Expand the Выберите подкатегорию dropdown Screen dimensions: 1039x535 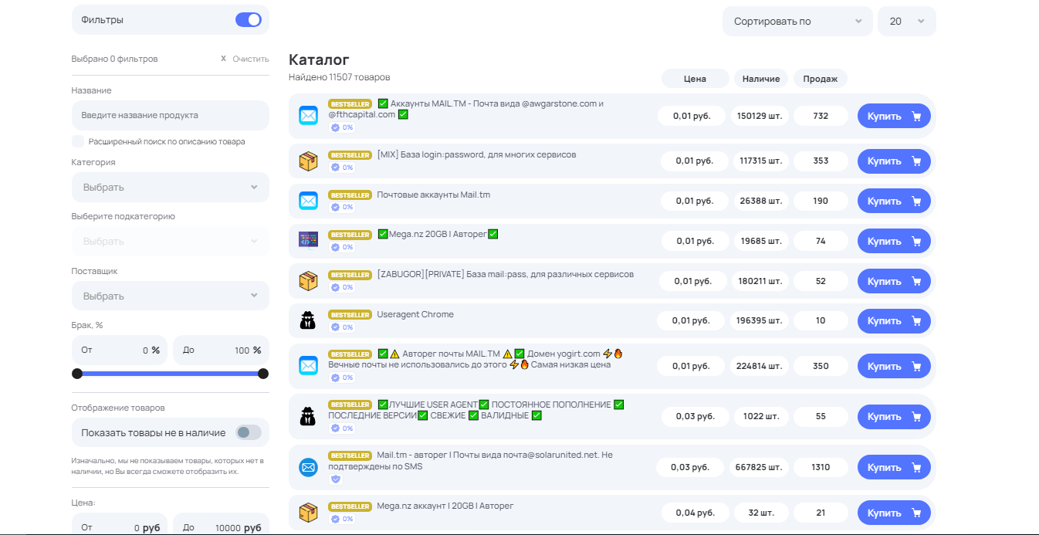(x=171, y=241)
